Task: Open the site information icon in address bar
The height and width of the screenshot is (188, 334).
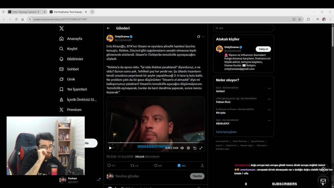Action: click(30, 19)
